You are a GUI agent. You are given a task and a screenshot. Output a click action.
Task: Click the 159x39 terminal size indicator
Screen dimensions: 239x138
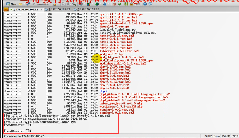tap(226, 136)
